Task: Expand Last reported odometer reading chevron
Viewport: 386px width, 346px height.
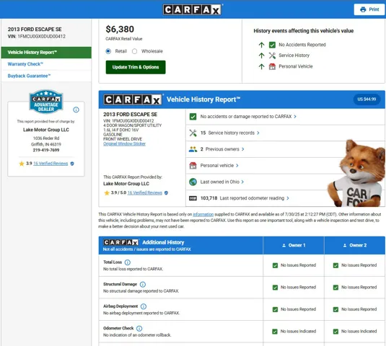Action: click(x=288, y=198)
